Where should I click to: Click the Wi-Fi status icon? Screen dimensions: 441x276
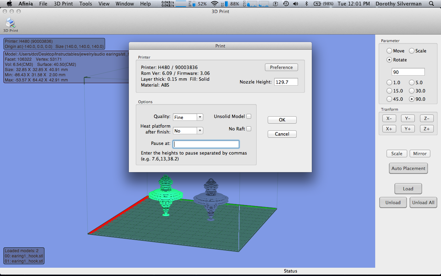point(215,4)
